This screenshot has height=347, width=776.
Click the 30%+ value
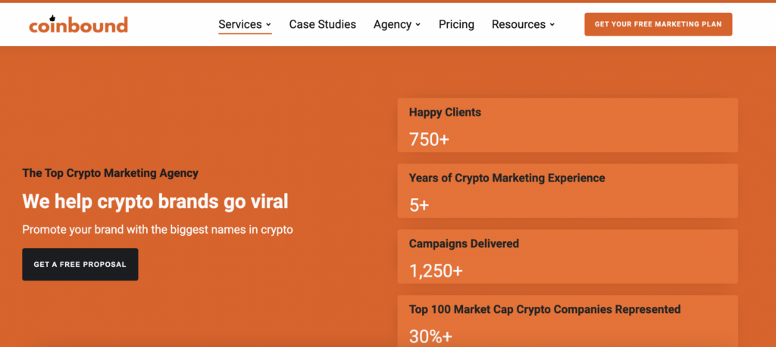click(430, 336)
